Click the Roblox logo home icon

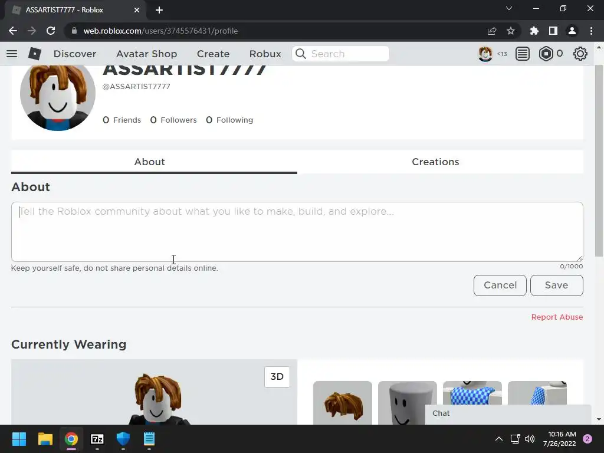[35, 54]
